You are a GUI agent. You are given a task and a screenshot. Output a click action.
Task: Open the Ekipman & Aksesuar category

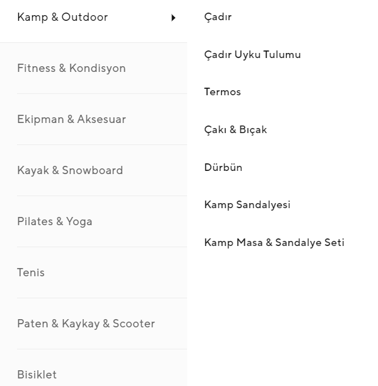pos(71,119)
